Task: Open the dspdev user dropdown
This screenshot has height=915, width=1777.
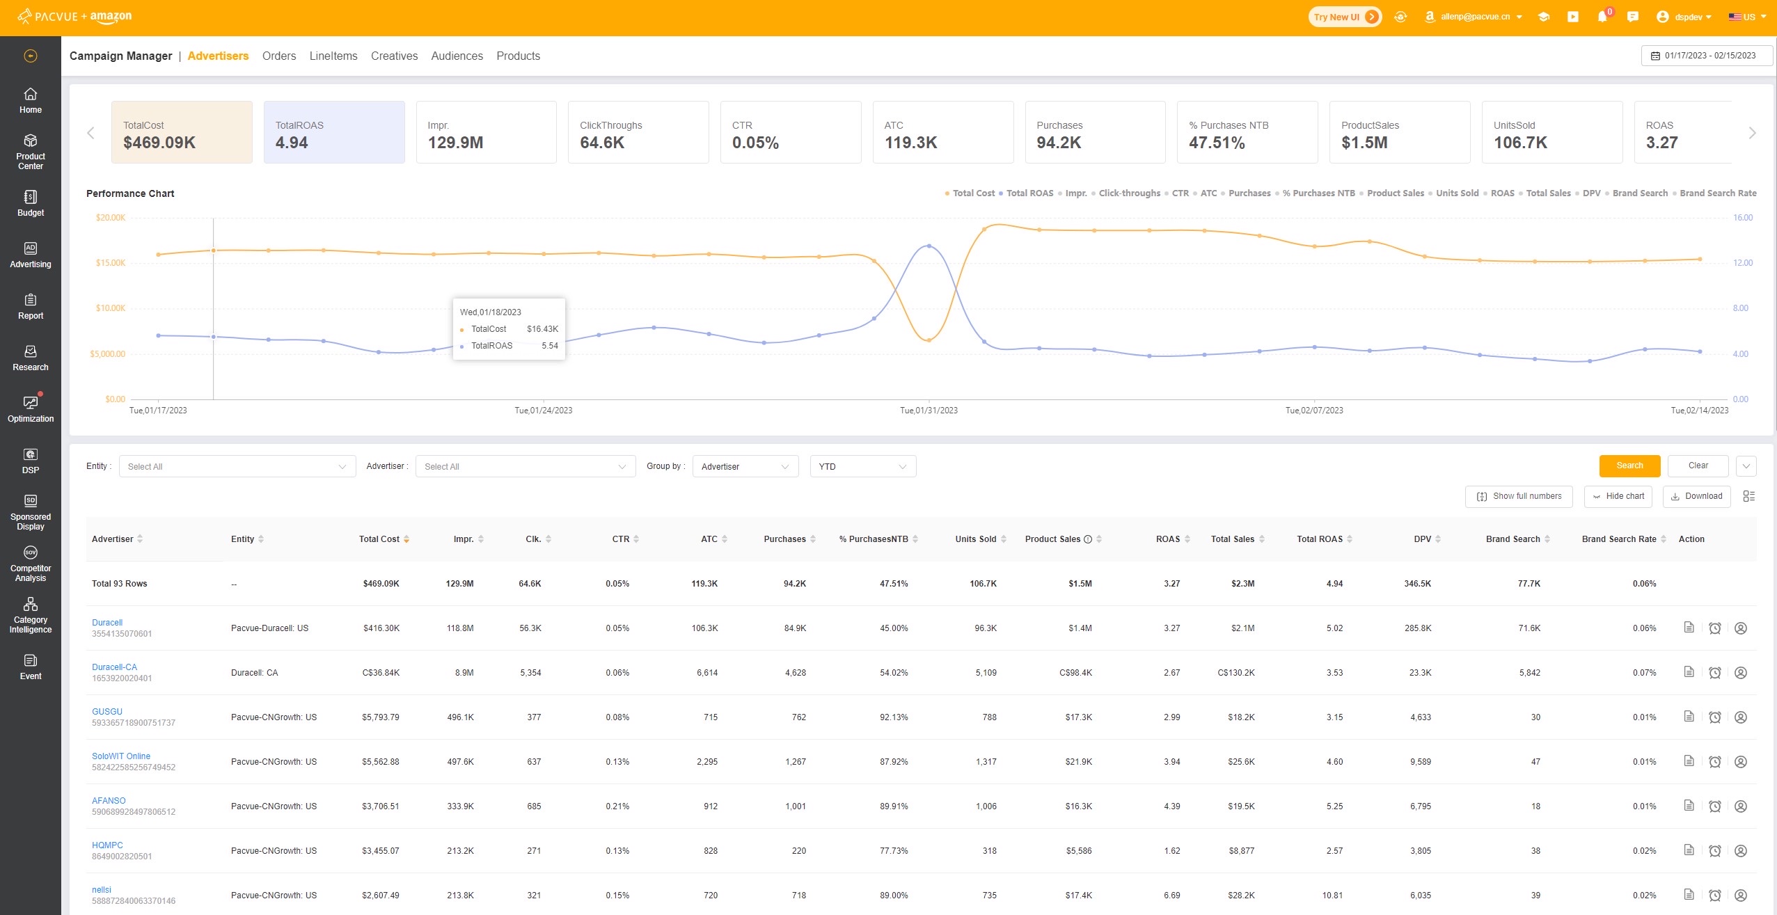Action: [x=1683, y=17]
